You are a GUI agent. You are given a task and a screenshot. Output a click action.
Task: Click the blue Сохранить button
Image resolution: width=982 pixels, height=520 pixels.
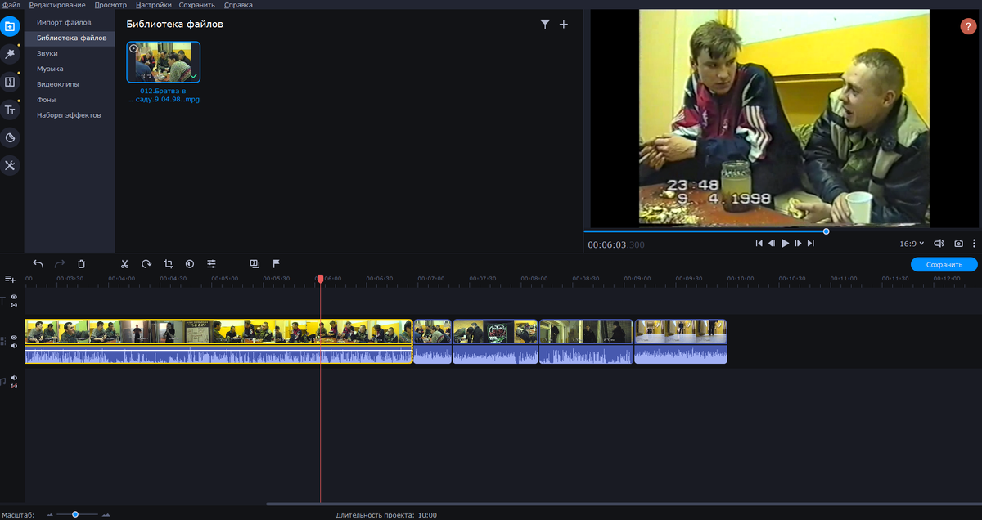(x=944, y=265)
